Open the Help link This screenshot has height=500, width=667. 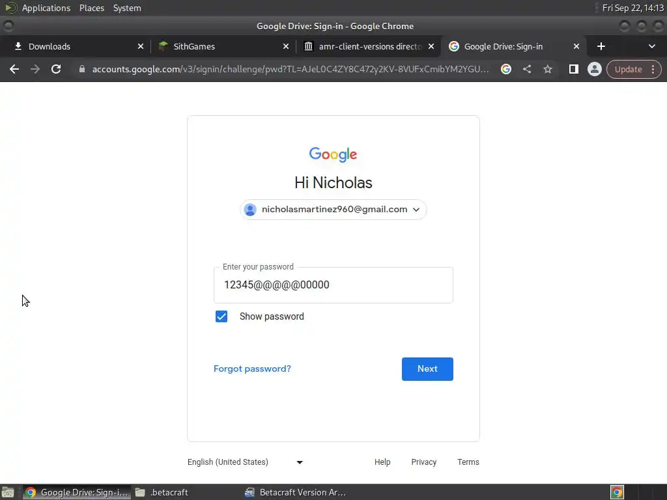(x=382, y=462)
